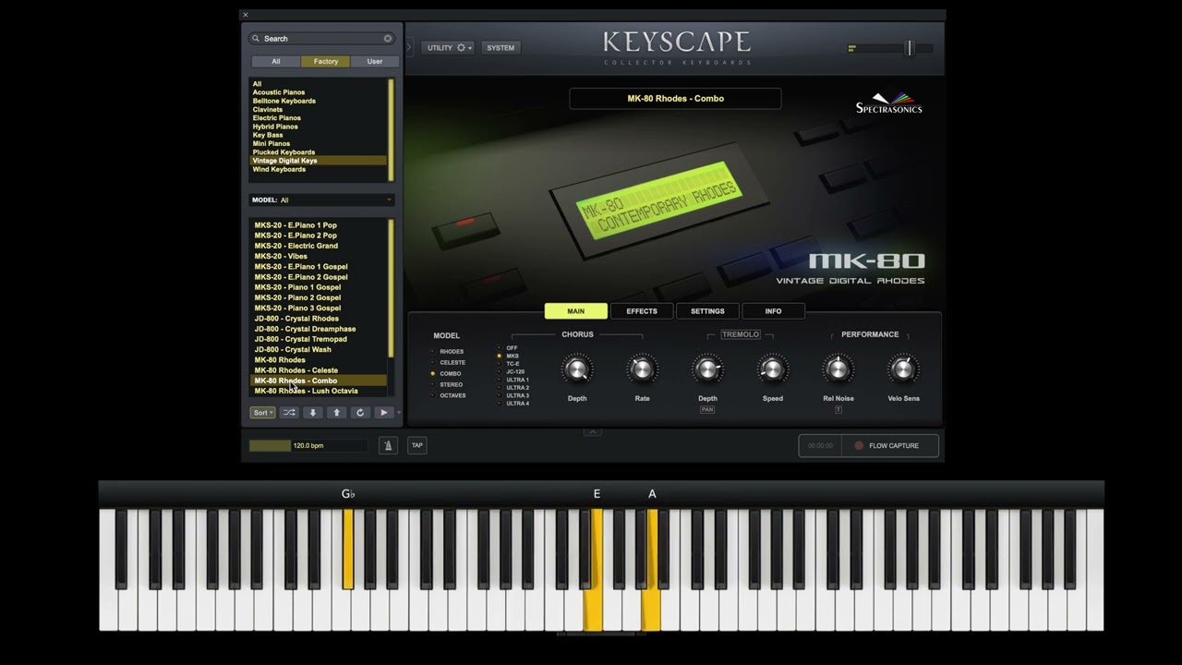
Task: Click the audition play icon
Action: click(x=383, y=413)
